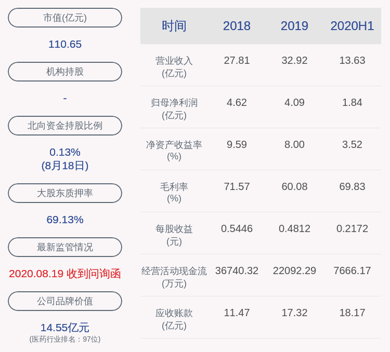
Task: Select receivables value 18.17
Action: [352, 313]
